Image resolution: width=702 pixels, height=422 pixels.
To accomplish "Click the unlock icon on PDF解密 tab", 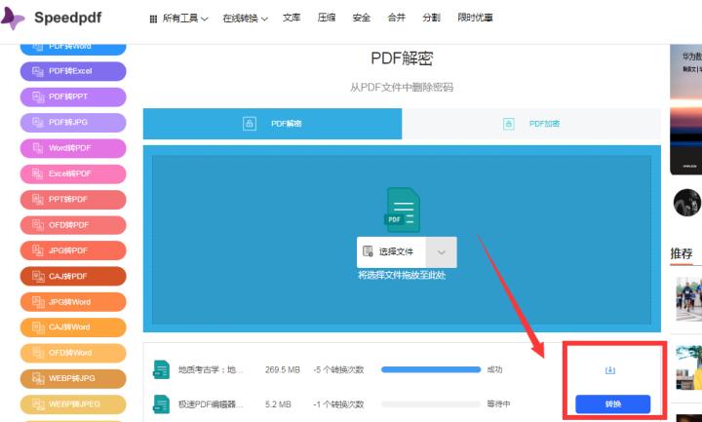I will [x=250, y=124].
